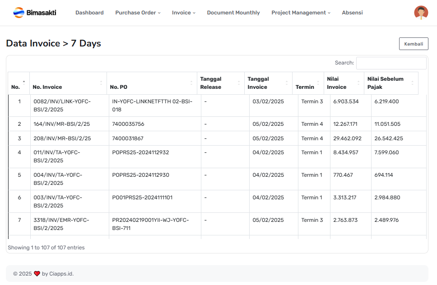Click the Termin column header
The height and width of the screenshot is (285, 437).
point(305,87)
